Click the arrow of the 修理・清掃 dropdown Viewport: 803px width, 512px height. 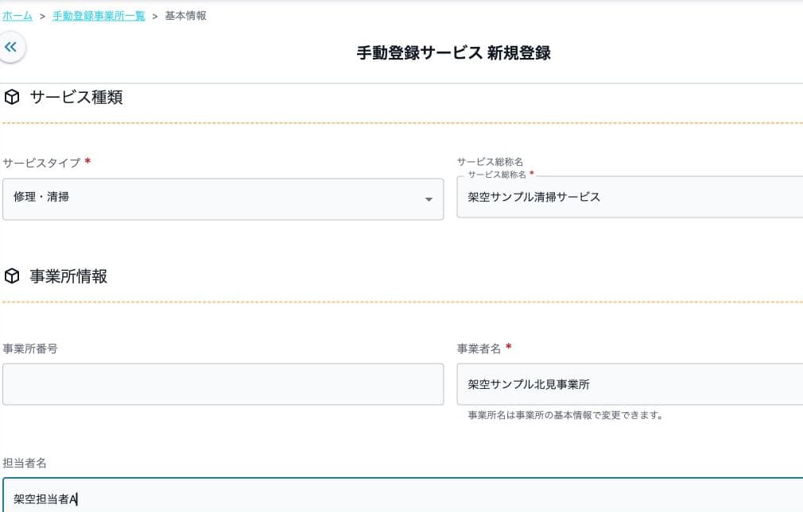[x=429, y=199]
